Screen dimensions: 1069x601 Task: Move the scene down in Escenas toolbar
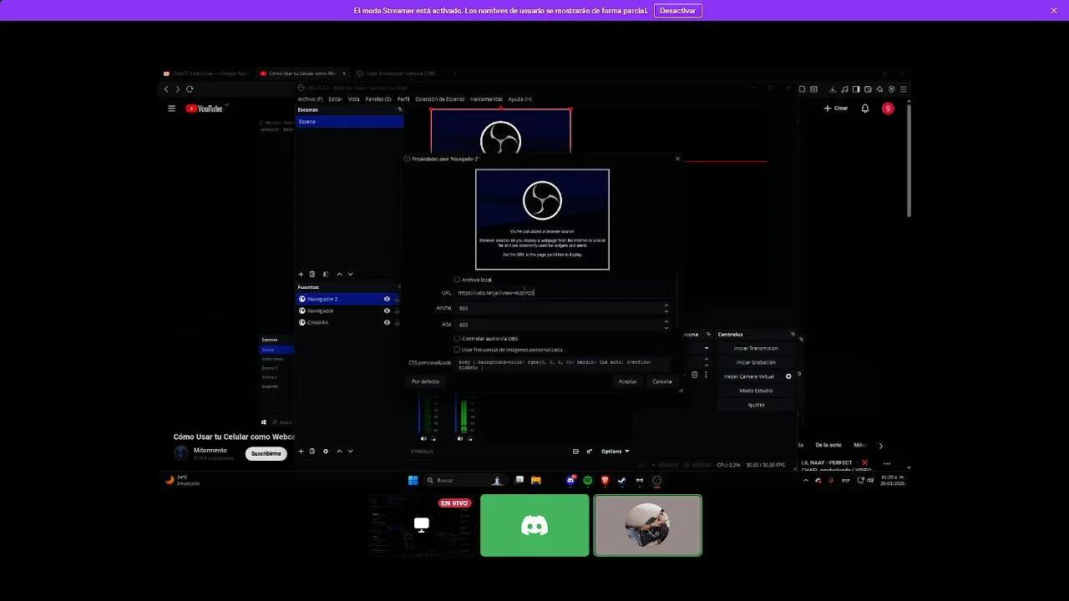[350, 274]
